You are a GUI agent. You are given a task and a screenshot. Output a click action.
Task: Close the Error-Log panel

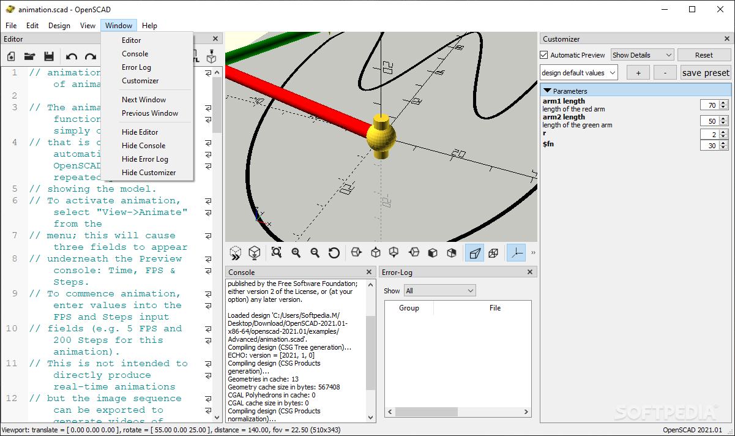point(531,272)
